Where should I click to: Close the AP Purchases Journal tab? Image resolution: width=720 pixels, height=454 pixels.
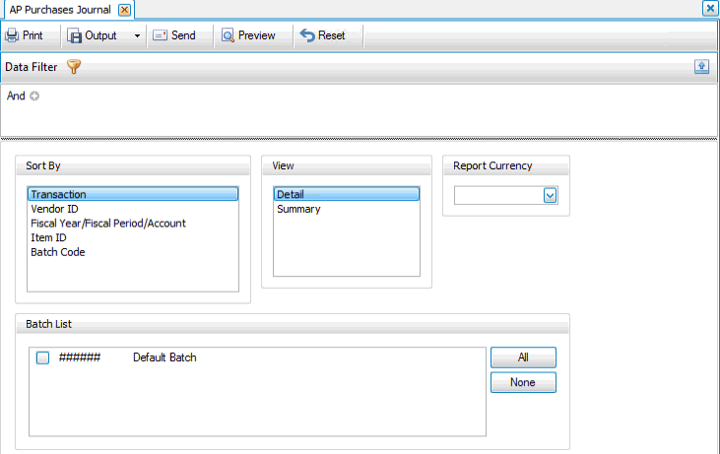tap(124, 9)
